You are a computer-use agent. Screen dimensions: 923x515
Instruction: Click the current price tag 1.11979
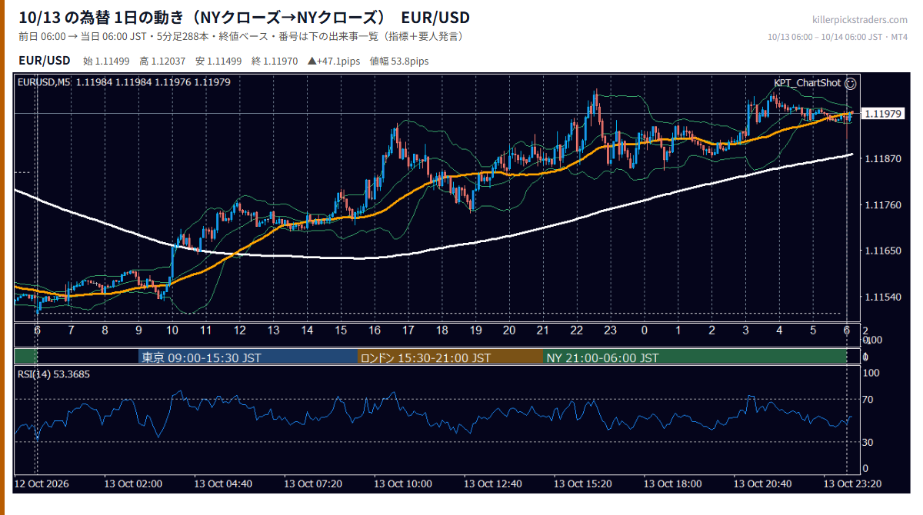(883, 114)
